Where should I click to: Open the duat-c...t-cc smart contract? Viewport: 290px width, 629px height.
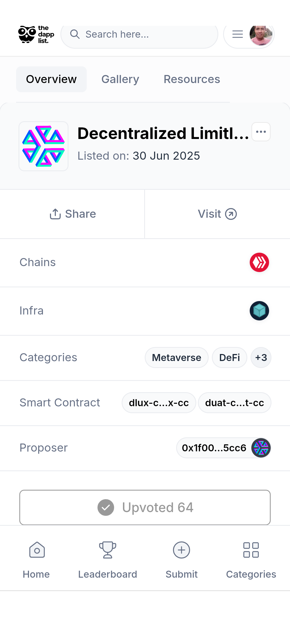tap(235, 403)
